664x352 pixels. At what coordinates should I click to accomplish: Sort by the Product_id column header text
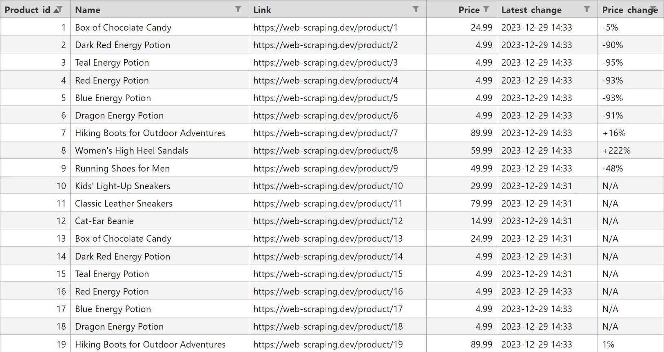tap(27, 10)
